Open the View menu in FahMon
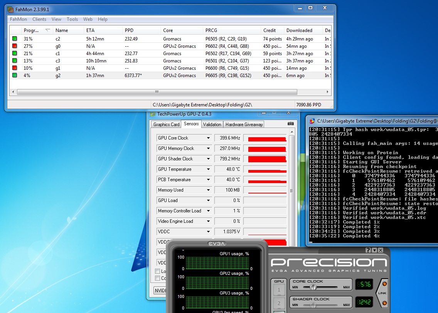This screenshot has width=438, height=313. [56, 19]
